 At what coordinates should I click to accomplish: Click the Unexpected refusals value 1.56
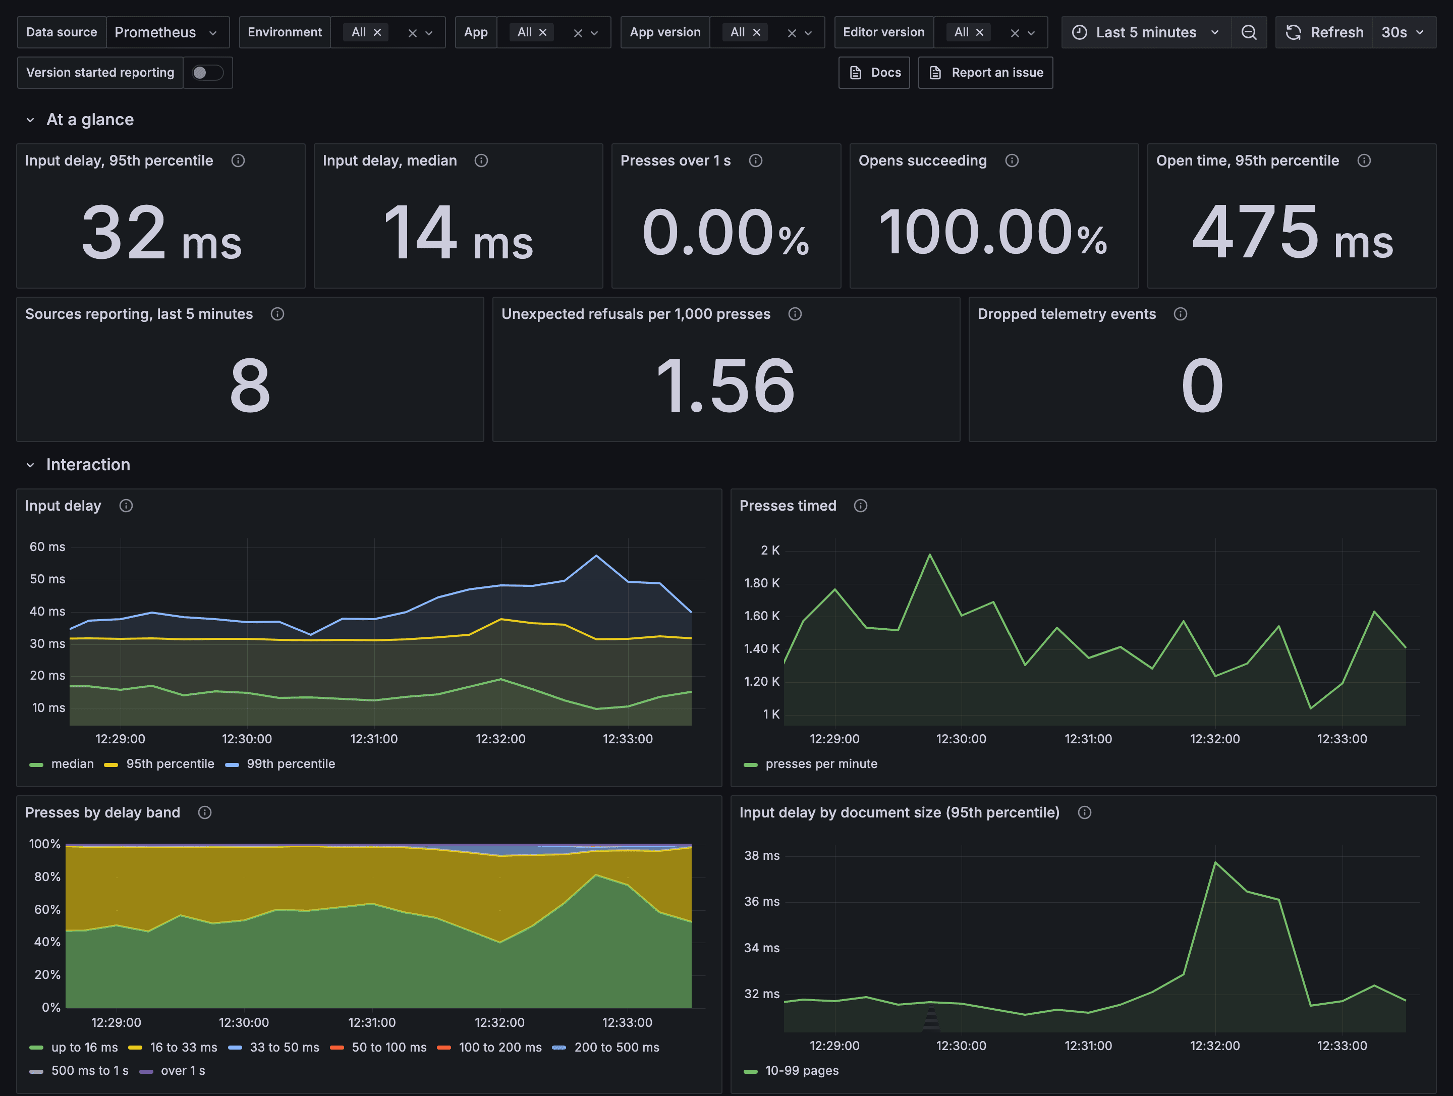click(x=726, y=387)
